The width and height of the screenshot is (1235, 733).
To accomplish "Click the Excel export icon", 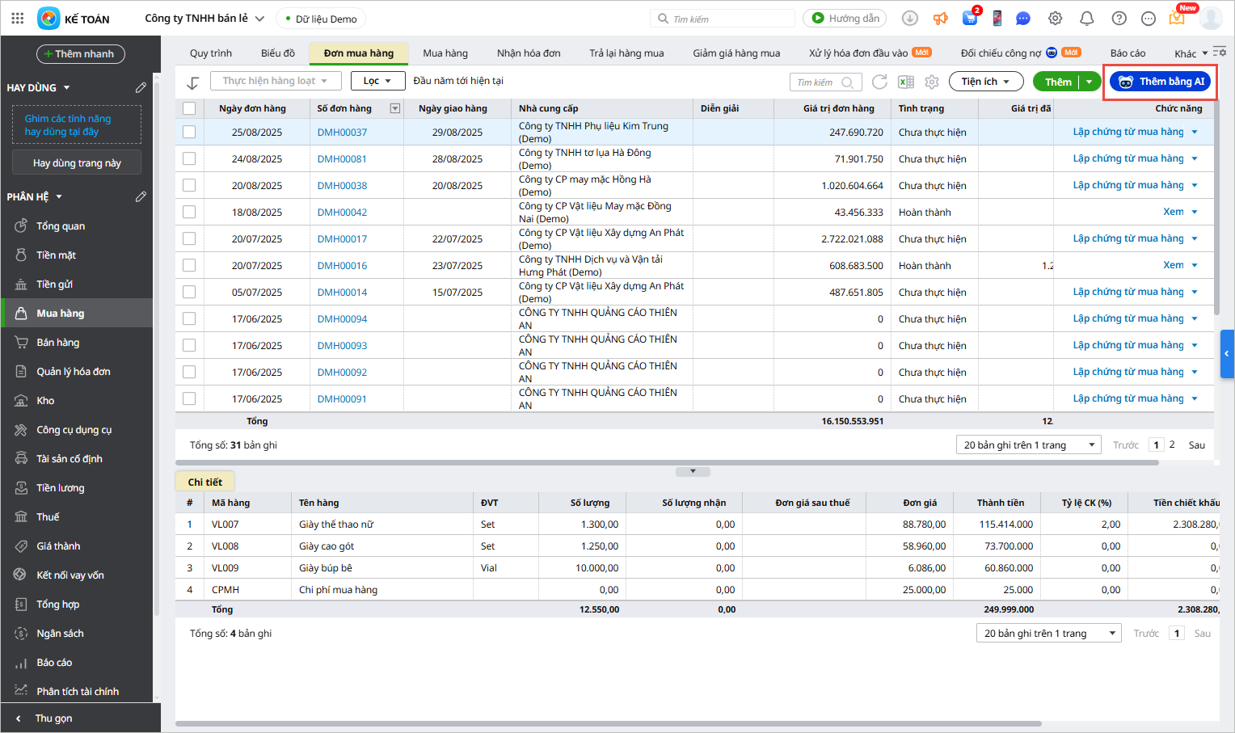I will 906,82.
